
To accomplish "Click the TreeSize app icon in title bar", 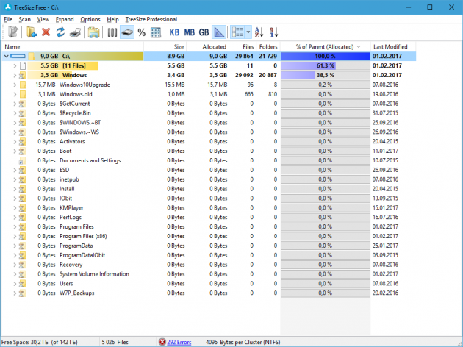I will (8, 7).
